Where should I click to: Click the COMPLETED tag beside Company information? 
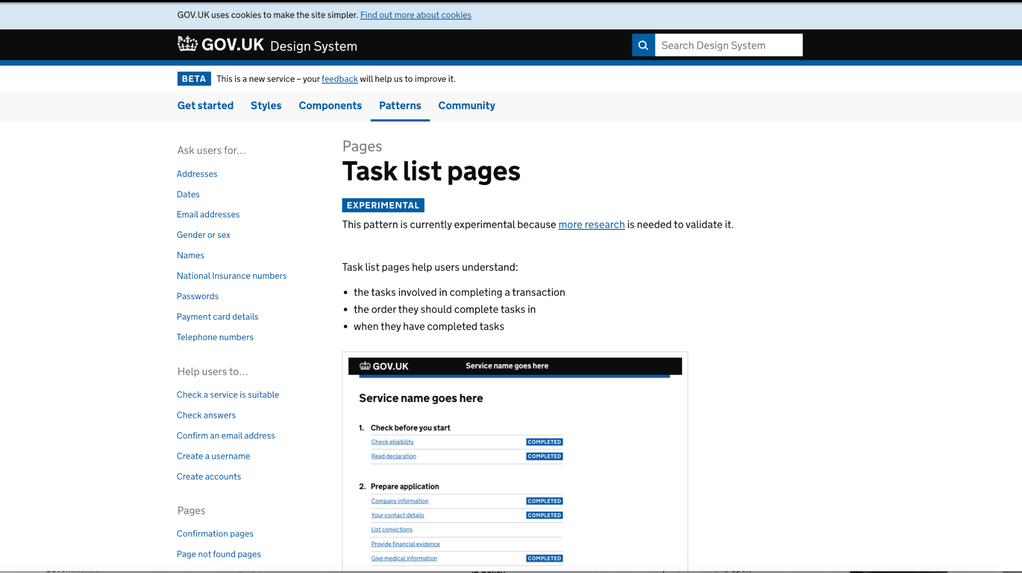pyautogui.click(x=544, y=501)
